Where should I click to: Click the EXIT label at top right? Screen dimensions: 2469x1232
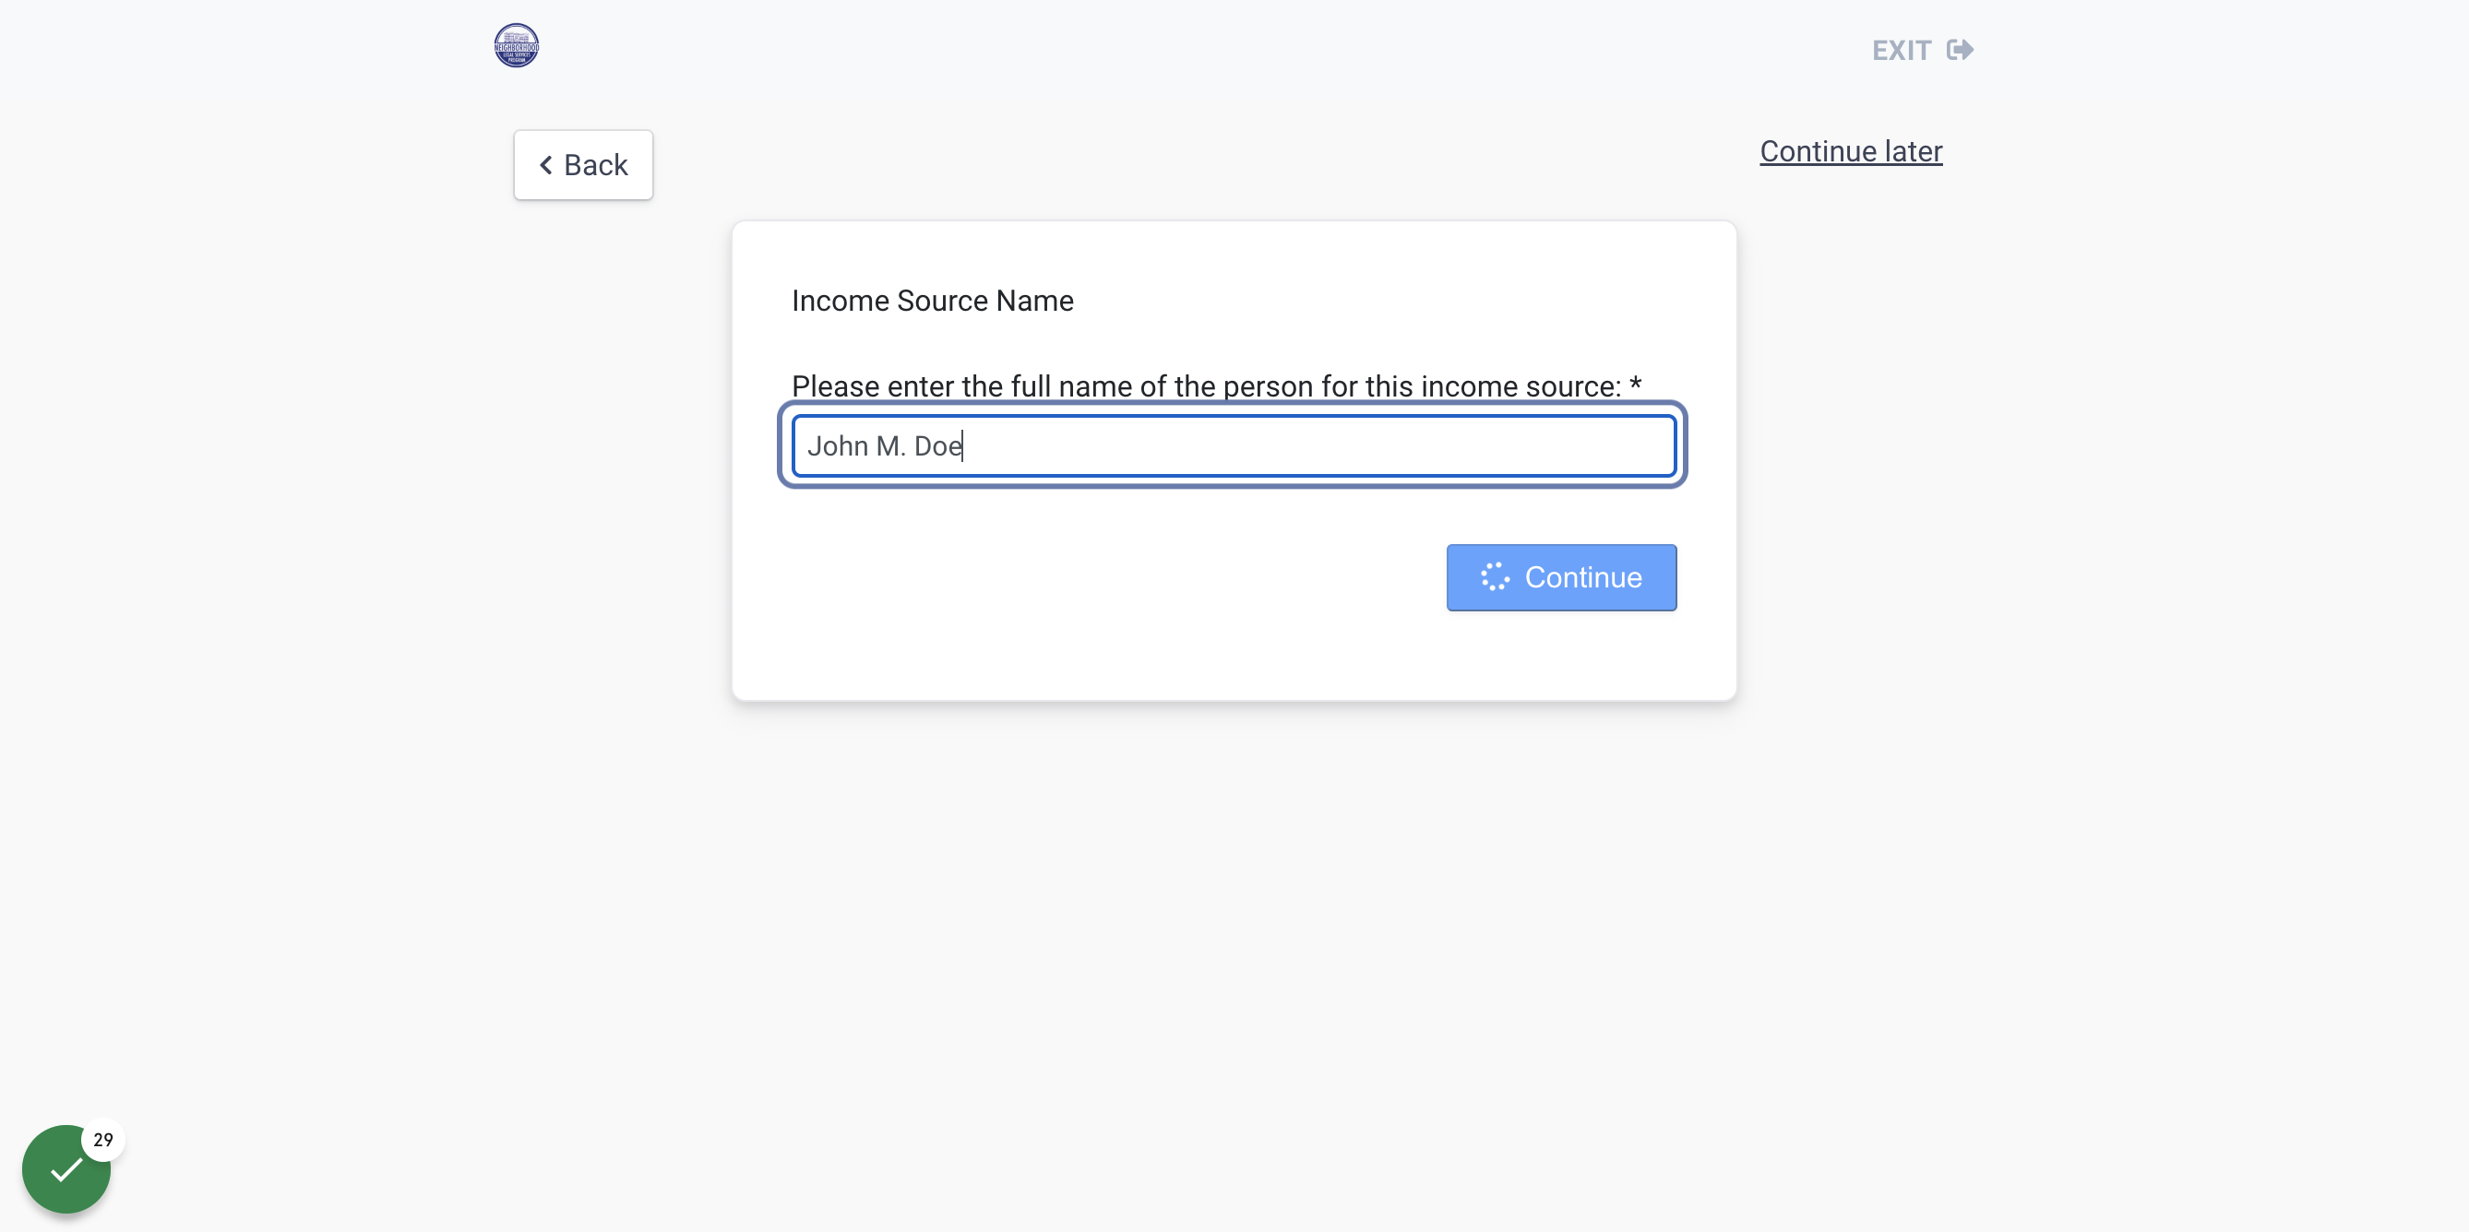(x=1902, y=51)
